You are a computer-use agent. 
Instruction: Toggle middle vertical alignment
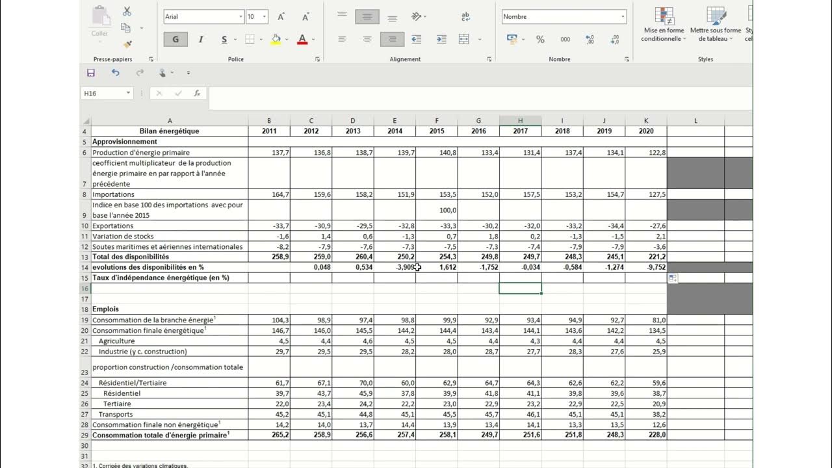pyautogui.click(x=367, y=17)
